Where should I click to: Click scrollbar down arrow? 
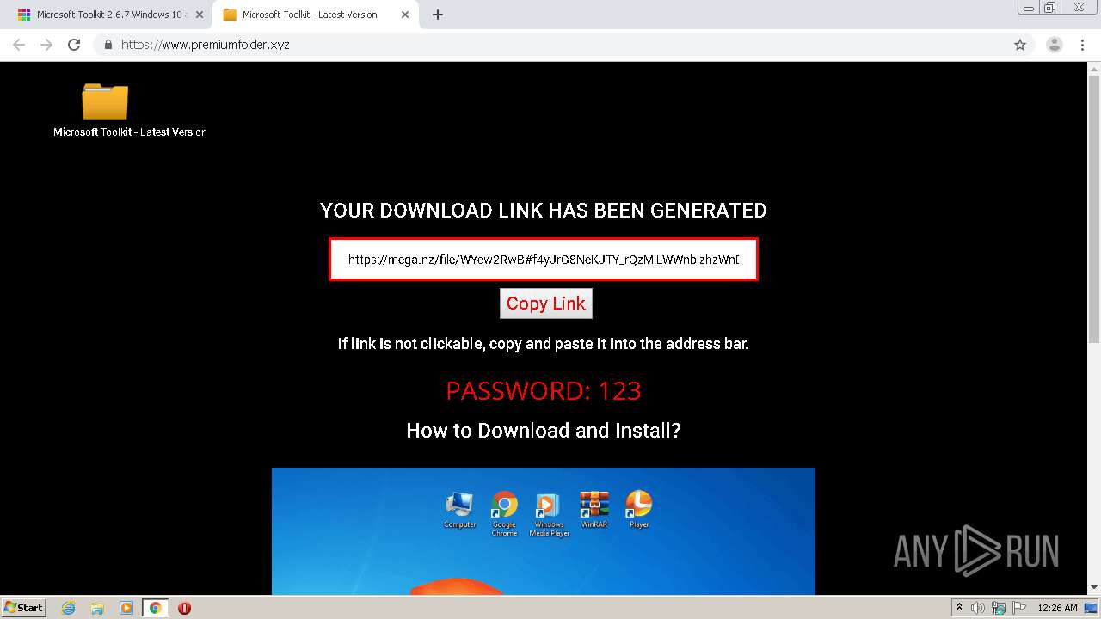[x=1094, y=588]
